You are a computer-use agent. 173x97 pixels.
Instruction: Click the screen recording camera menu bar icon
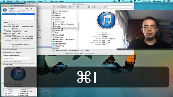click(115, 1)
